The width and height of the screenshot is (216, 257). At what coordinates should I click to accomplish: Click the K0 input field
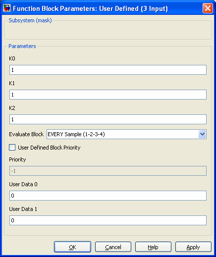coord(108,70)
